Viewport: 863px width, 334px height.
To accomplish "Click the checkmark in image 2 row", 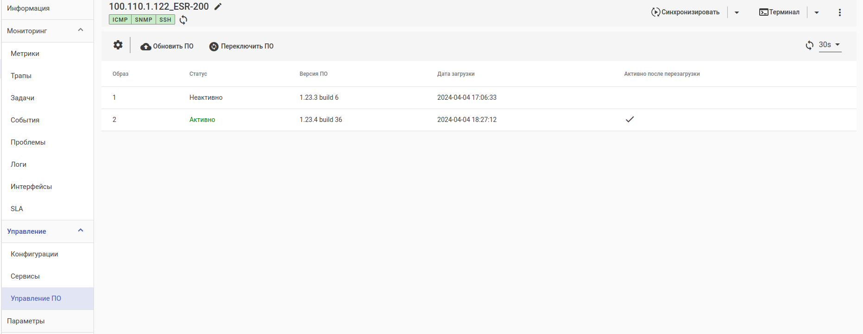I will point(630,120).
